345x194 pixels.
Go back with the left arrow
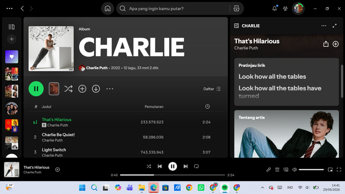point(22,9)
